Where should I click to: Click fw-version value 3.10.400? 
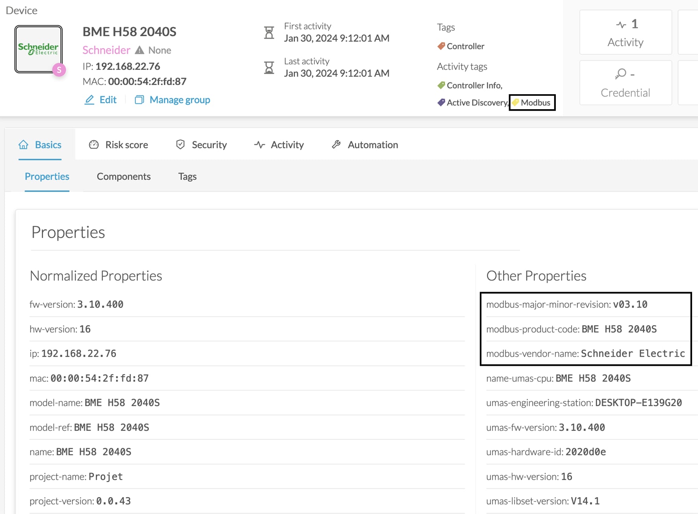tap(100, 304)
